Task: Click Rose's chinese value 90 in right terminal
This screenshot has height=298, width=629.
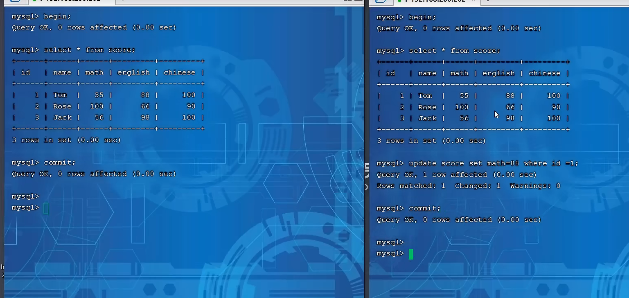Action: coord(556,107)
